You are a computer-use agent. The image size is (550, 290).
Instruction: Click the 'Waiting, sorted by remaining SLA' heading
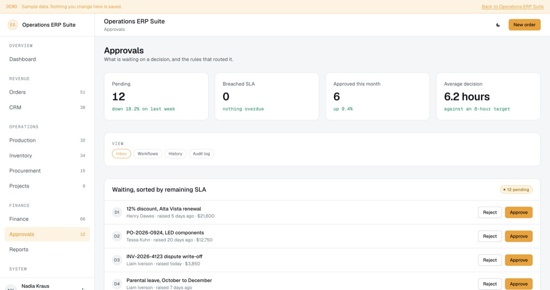point(159,190)
